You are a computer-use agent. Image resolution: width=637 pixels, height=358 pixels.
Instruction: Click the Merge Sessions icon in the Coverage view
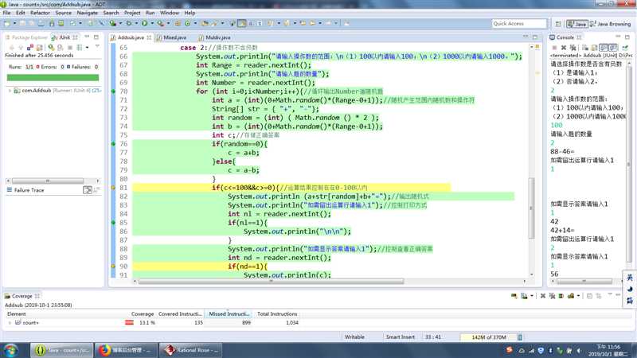pos(561,296)
